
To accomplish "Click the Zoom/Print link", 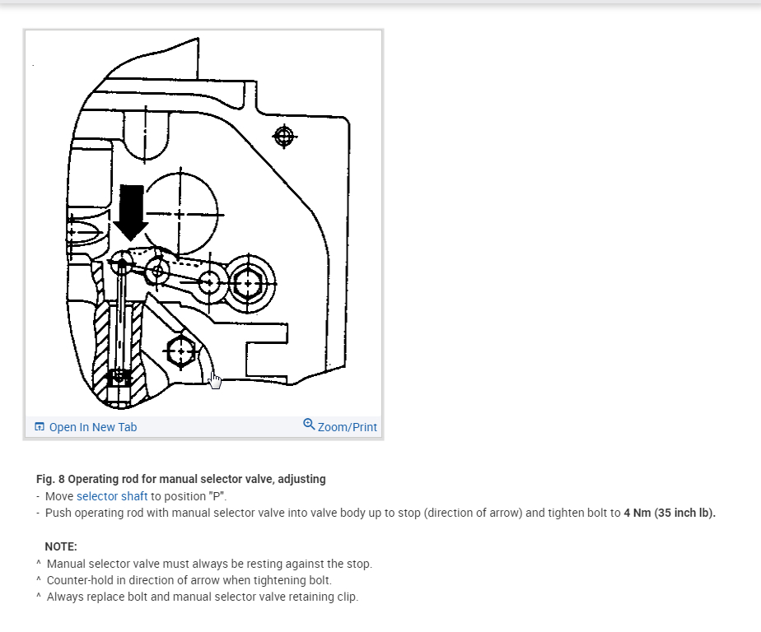I will pyautogui.click(x=340, y=426).
